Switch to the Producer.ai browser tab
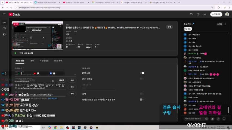This screenshot has height=130, width=232. coord(47,2)
